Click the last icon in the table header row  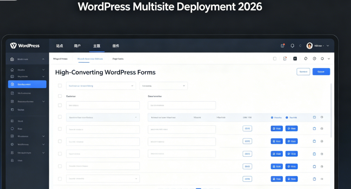coord(322,117)
